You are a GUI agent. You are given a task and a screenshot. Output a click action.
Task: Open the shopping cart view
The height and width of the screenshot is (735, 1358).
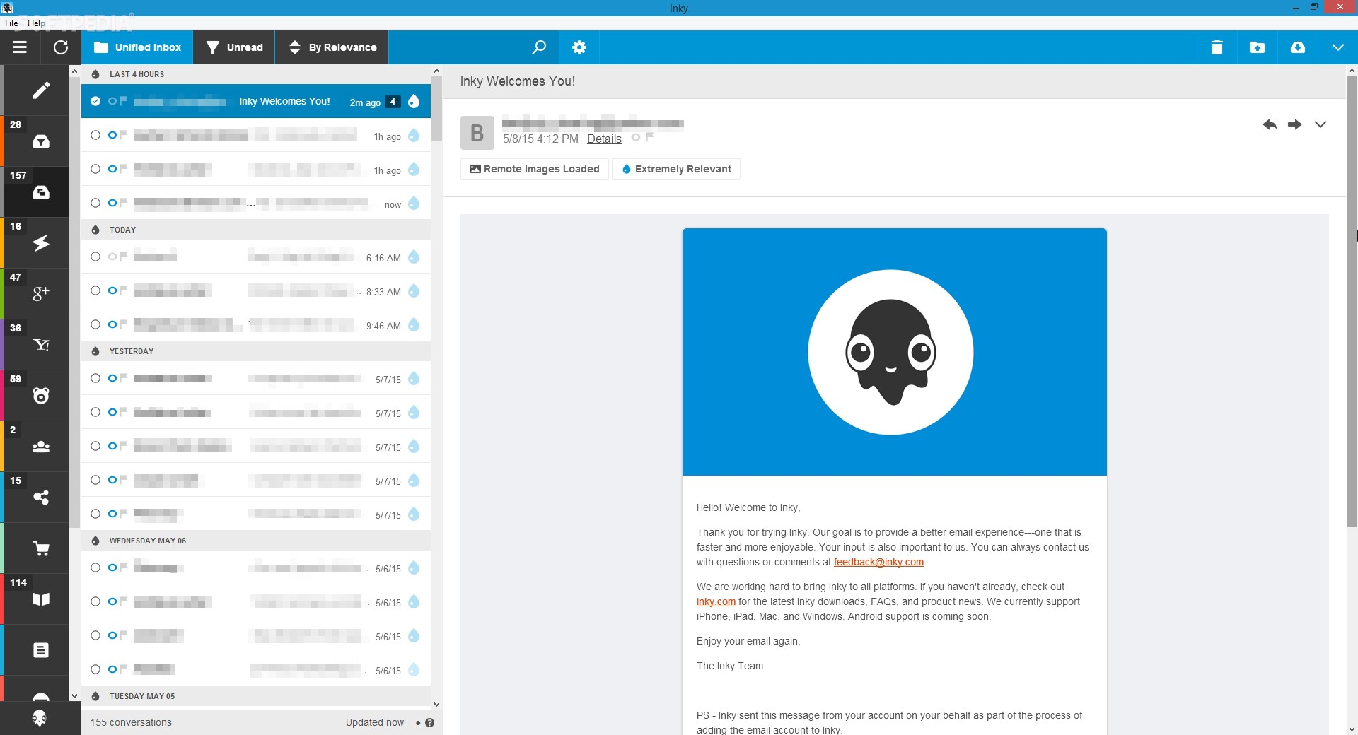40,548
